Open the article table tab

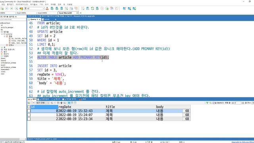(46, 19)
